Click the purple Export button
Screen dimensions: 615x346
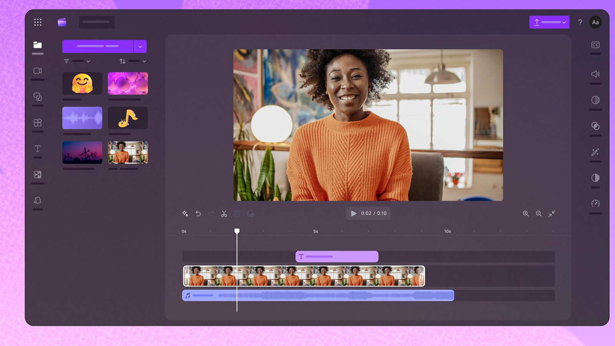click(549, 22)
